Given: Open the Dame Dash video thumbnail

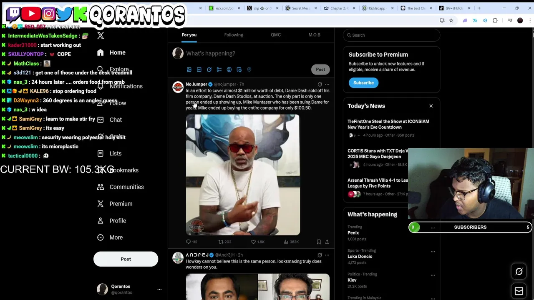Looking at the screenshot, I should click(243, 175).
